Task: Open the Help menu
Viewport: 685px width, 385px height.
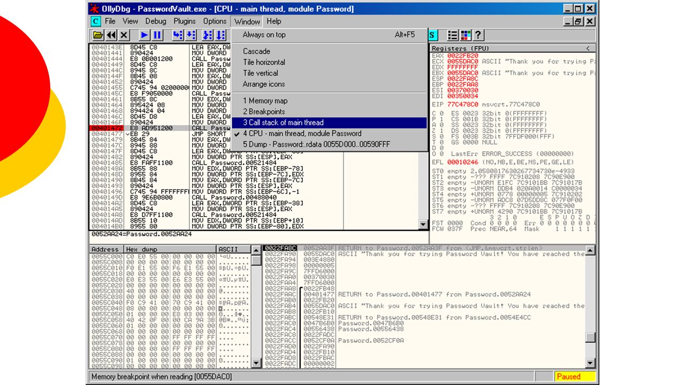Action: coord(273,21)
